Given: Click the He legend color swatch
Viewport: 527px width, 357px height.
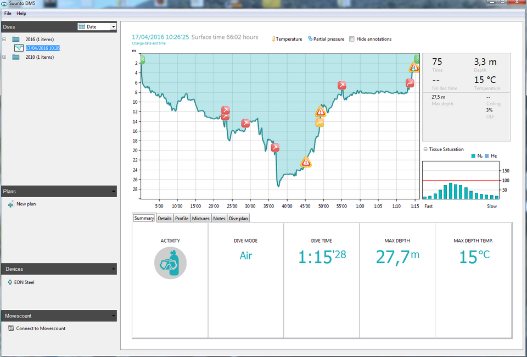Looking at the screenshot, I should (487, 156).
